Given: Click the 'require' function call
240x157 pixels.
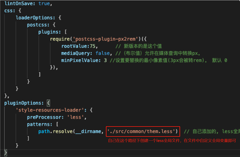Looking at the screenshot, I should tap(60, 39).
